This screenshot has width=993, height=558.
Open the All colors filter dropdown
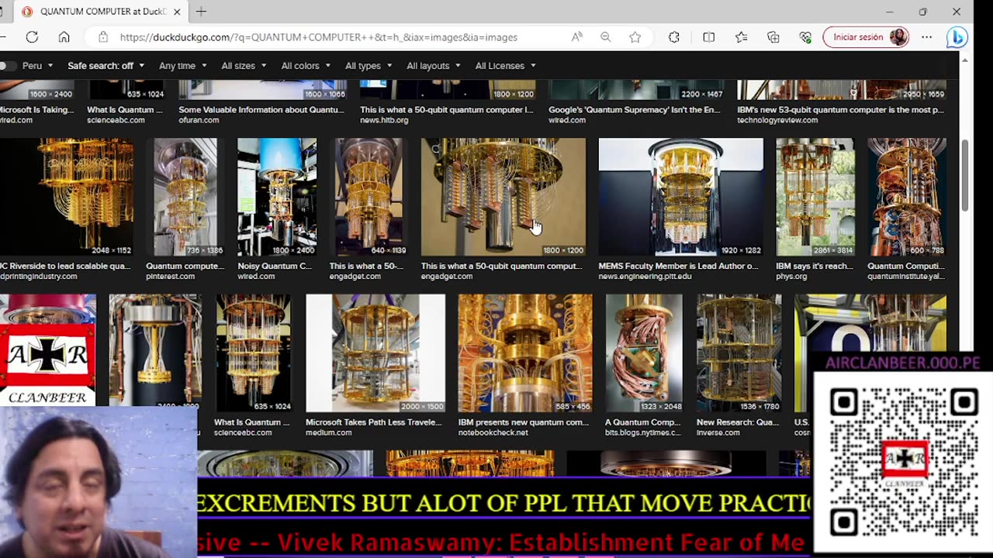[307, 66]
